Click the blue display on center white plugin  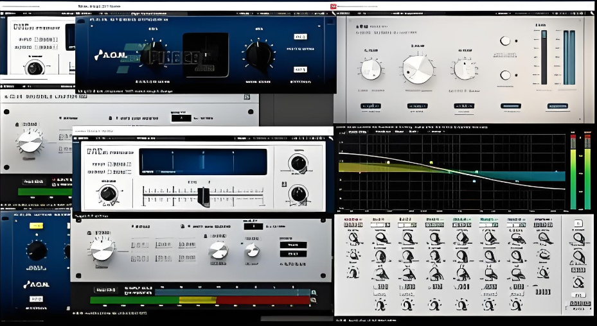(203, 162)
